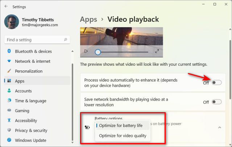Click sidebar scroll down arrow
232x147 pixels.
coord(72,142)
